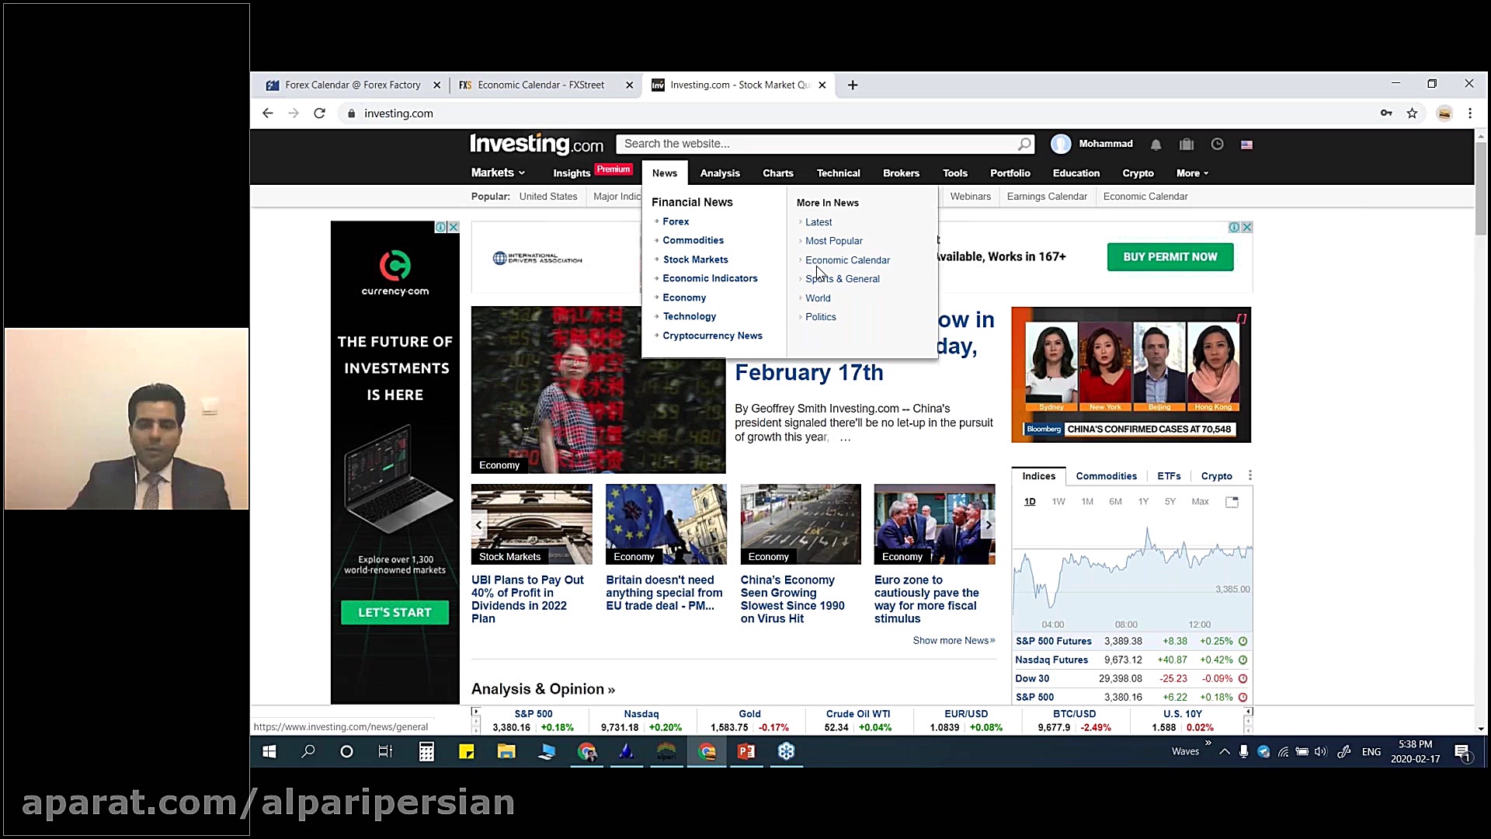1491x839 pixels.
Task: Click the search magnifier icon
Action: tap(1024, 144)
